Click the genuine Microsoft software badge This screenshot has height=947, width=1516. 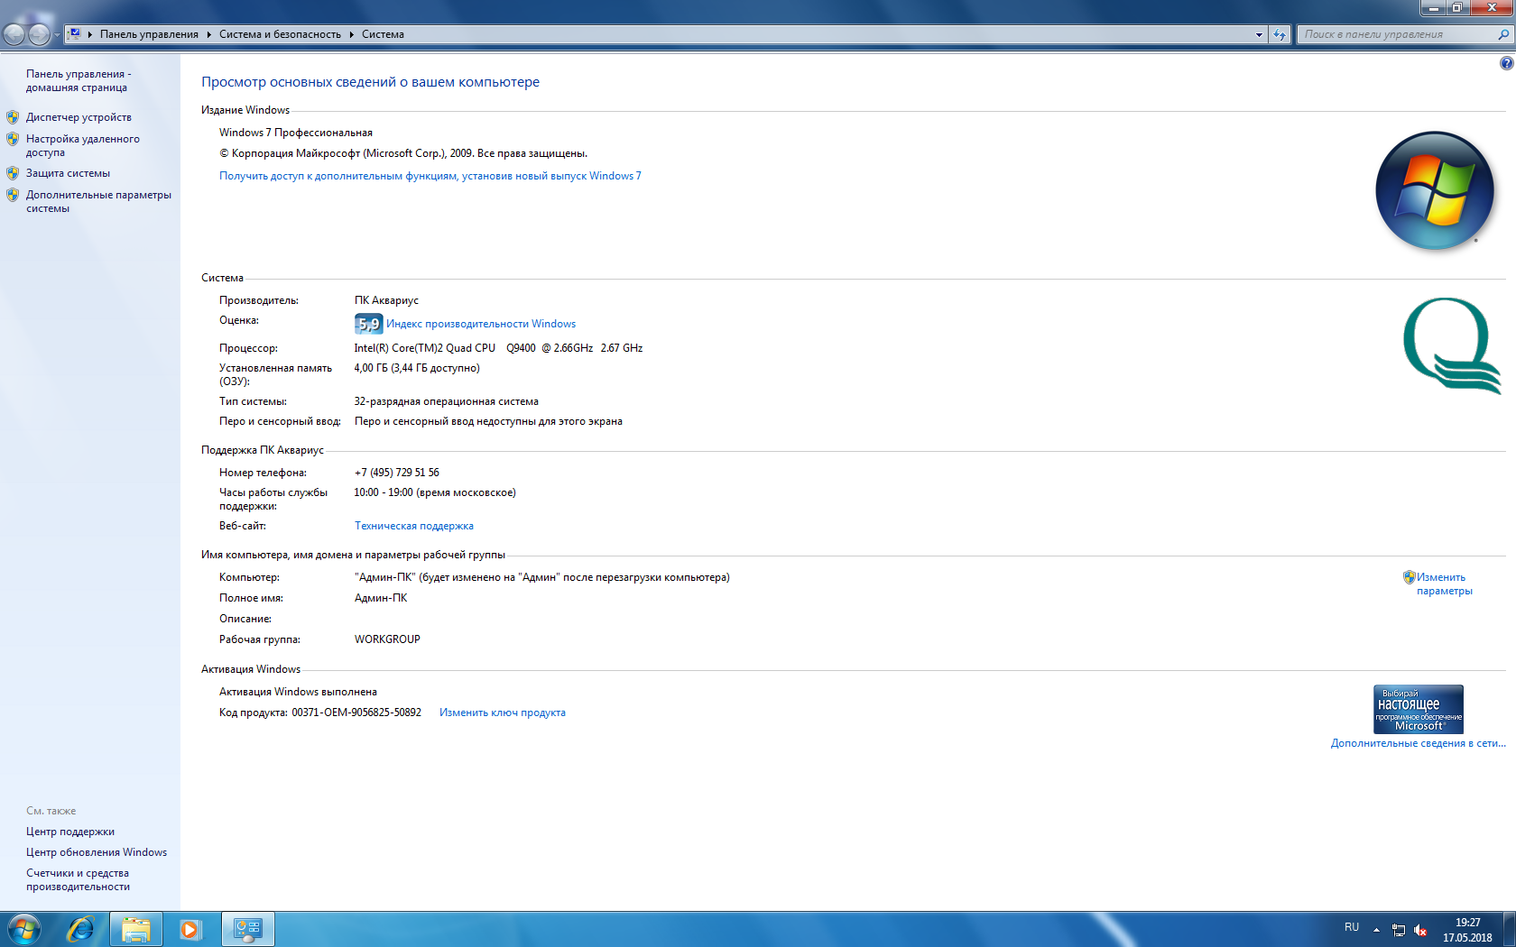(1419, 709)
